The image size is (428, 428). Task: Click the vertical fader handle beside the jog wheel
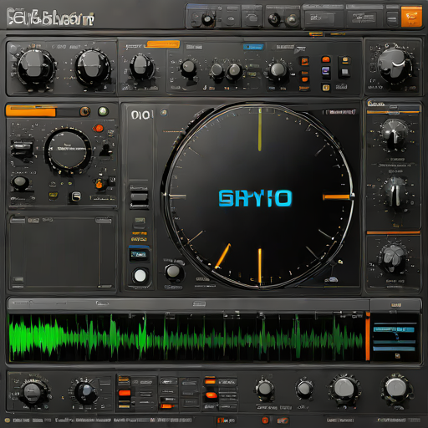139,197
